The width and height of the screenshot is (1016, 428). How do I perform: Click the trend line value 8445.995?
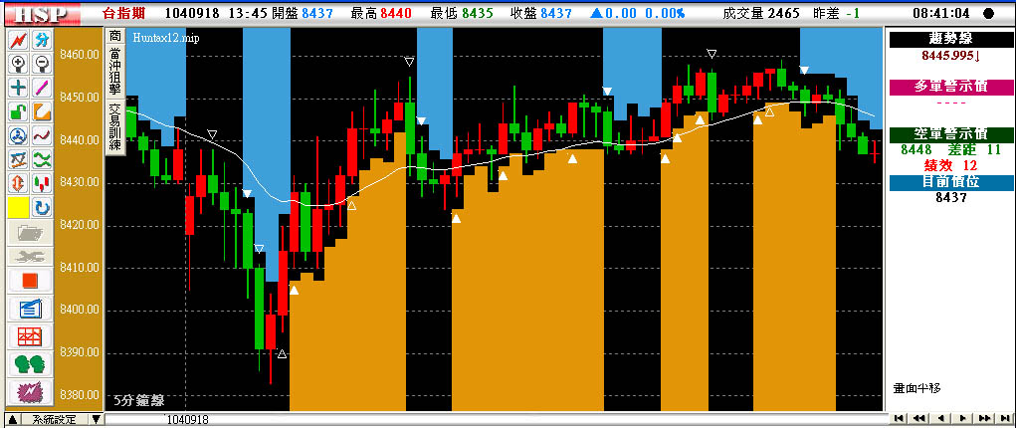tap(950, 56)
